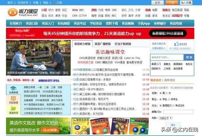Open the food critic news photo
The image size is (202, 136).
[x=38, y=58]
